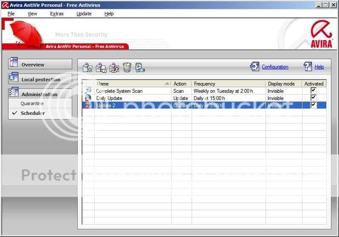339x237 pixels.
Task: Open the Local protection section
Action: pos(40,79)
